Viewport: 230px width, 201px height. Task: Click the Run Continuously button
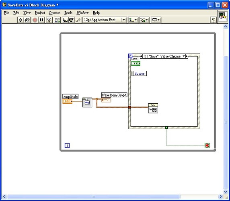pyautogui.click(x=27, y=20)
